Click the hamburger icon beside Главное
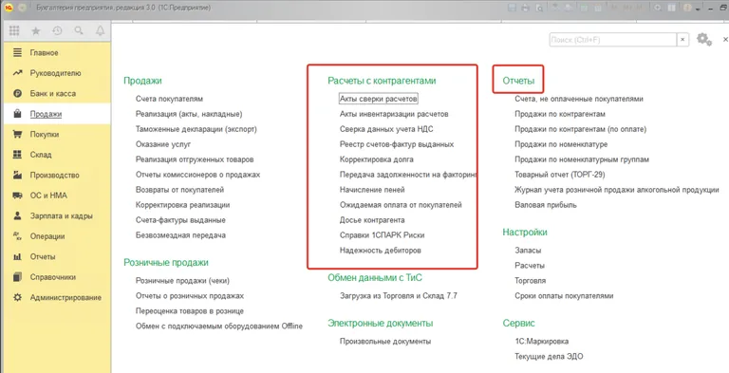 coord(18,52)
